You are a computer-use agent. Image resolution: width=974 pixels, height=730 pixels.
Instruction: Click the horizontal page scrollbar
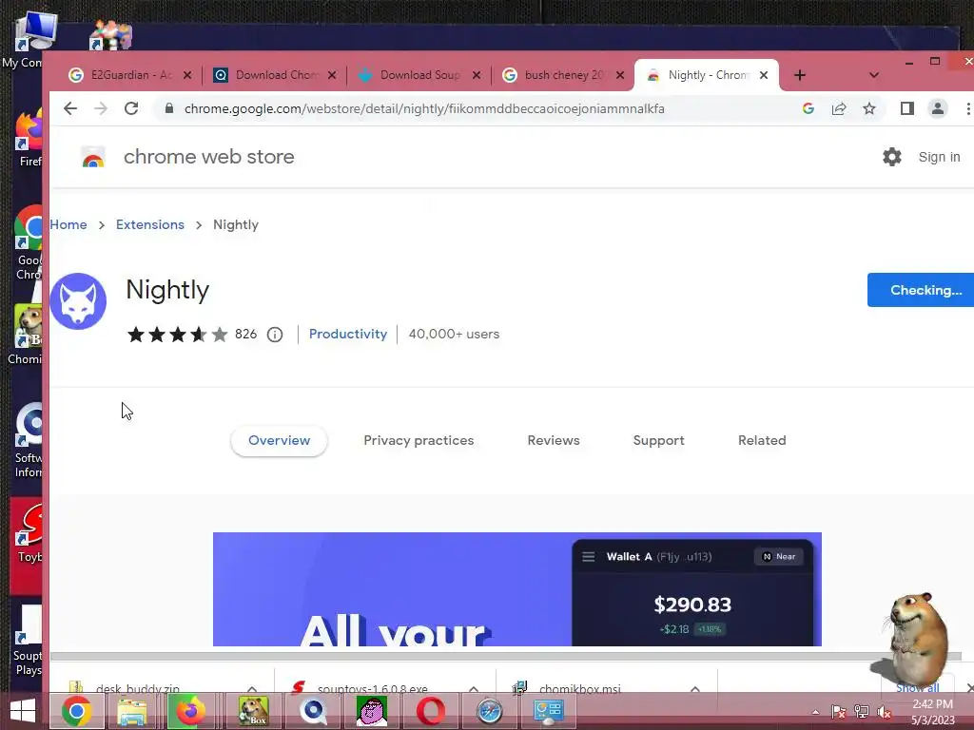click(506, 656)
